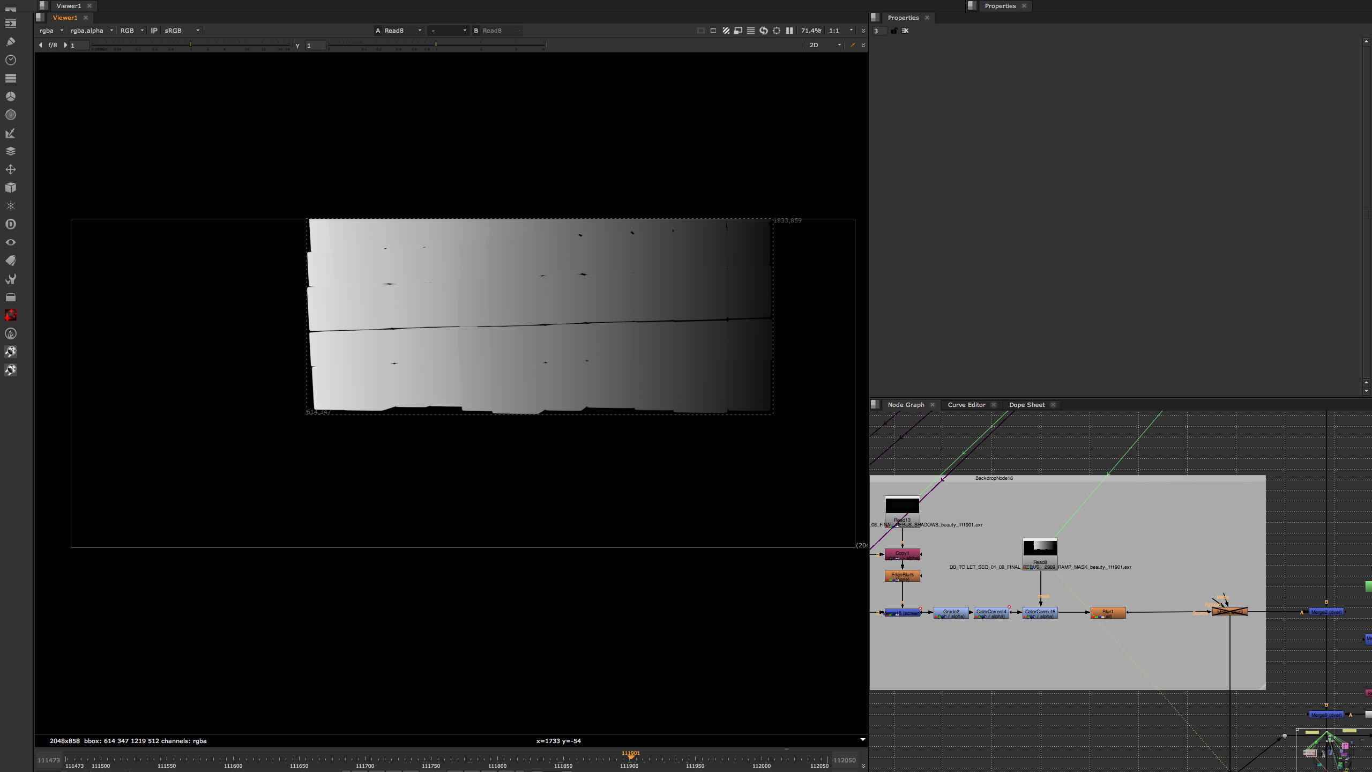Click the 71.4% zoom level button
This screenshot has width=1372, height=772.
point(811,31)
